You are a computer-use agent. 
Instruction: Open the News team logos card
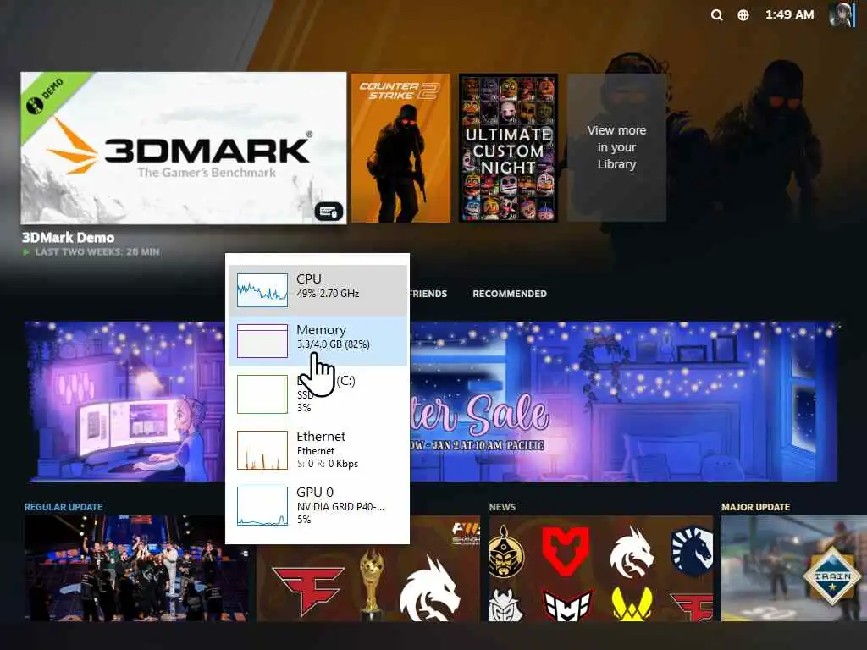point(601,569)
